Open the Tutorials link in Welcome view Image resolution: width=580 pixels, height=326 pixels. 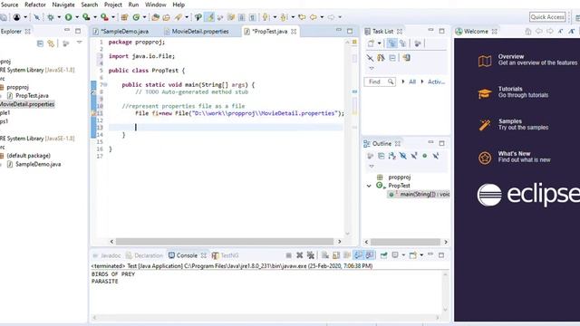point(510,89)
